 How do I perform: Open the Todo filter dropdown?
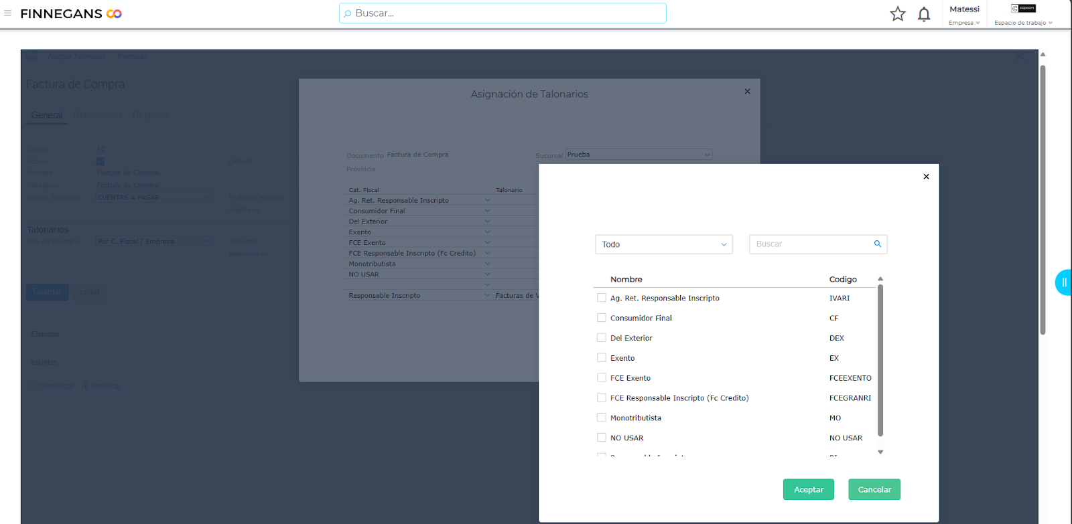pos(663,244)
